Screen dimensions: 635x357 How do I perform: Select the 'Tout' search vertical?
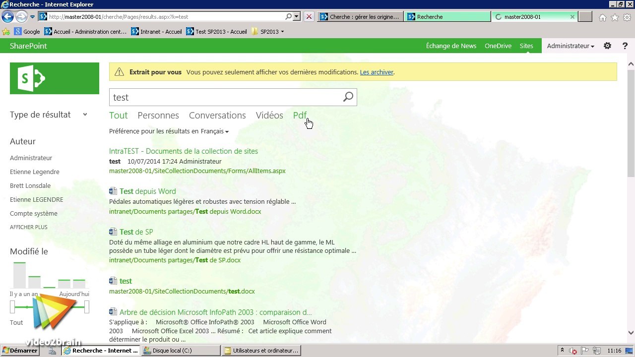coord(119,116)
